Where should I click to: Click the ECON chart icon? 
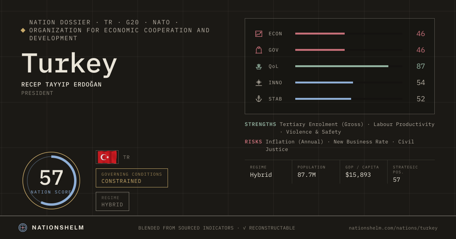click(x=259, y=34)
